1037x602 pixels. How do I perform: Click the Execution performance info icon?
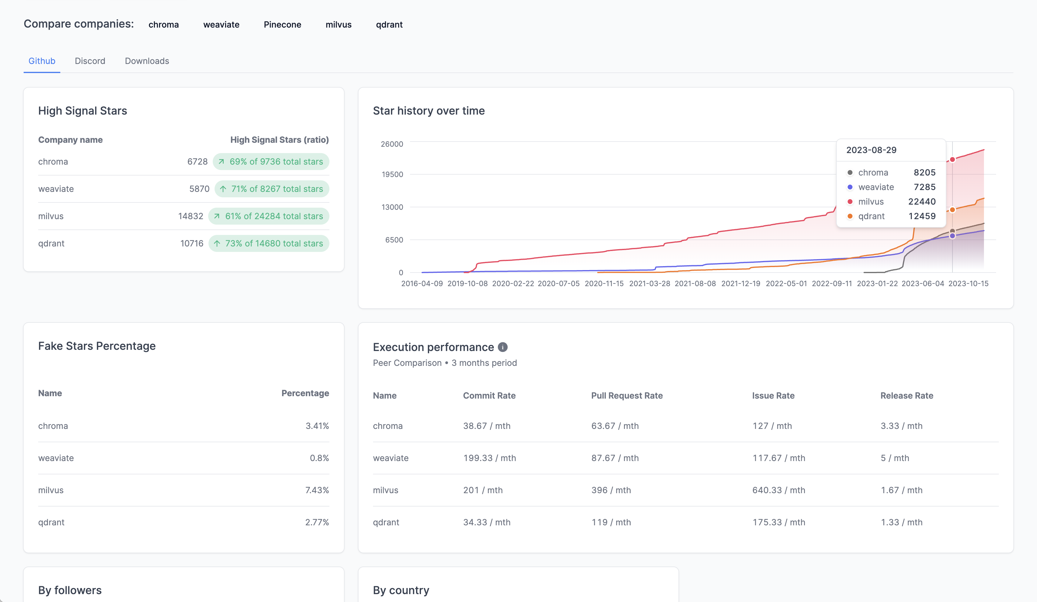point(502,347)
